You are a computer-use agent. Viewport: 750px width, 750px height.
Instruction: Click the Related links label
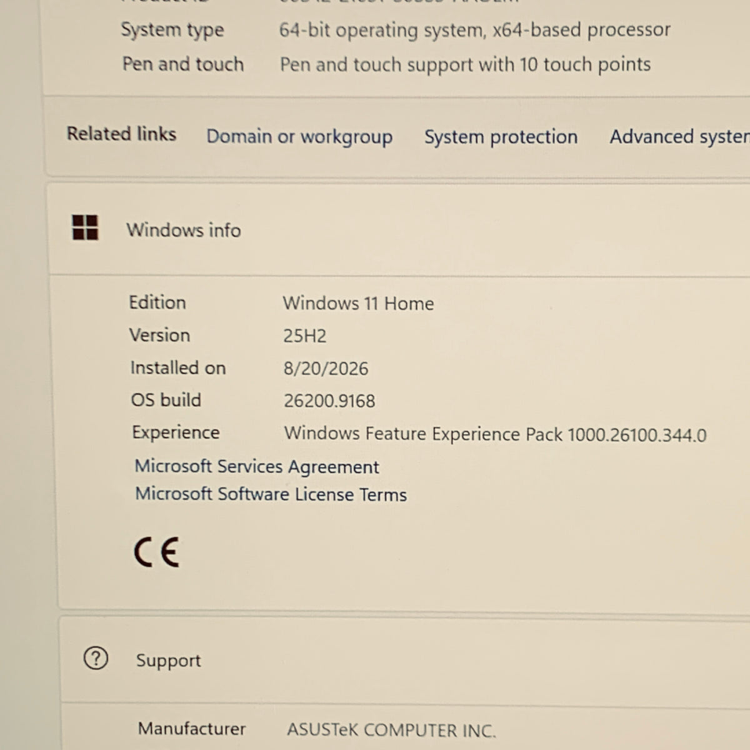tap(121, 134)
